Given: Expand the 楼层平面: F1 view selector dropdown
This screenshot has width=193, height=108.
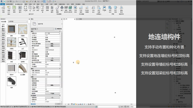Looking at the screenshot, I should [x=42, y=29].
